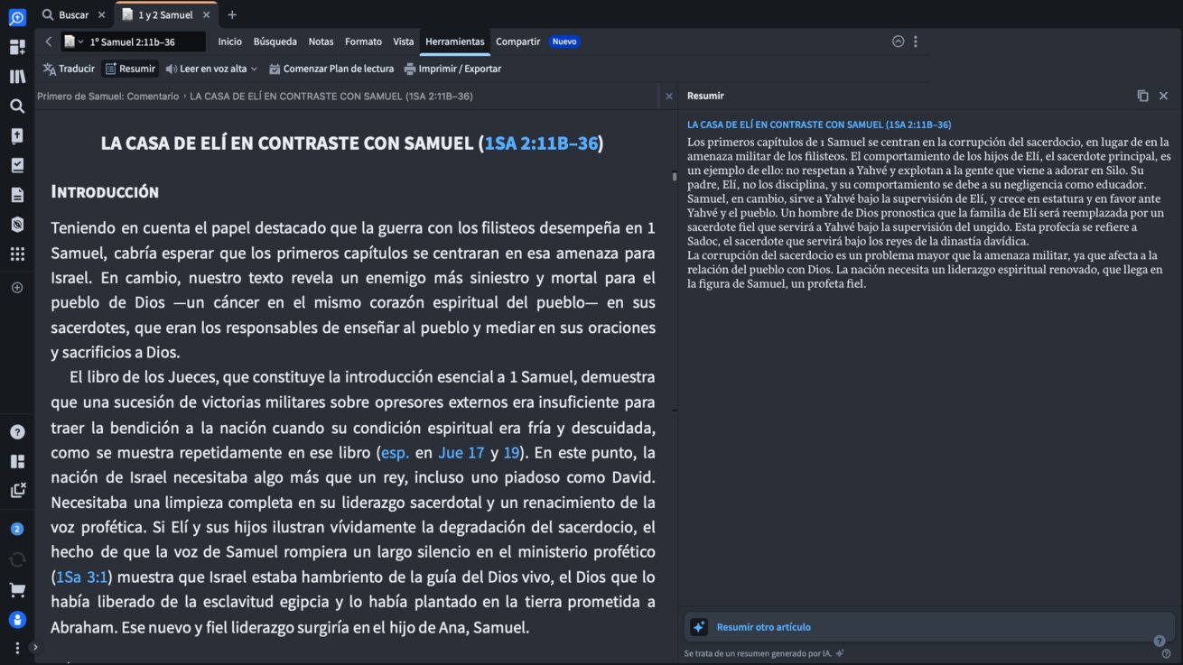
Task: Switch to the Buscar tab
Action: click(x=72, y=14)
